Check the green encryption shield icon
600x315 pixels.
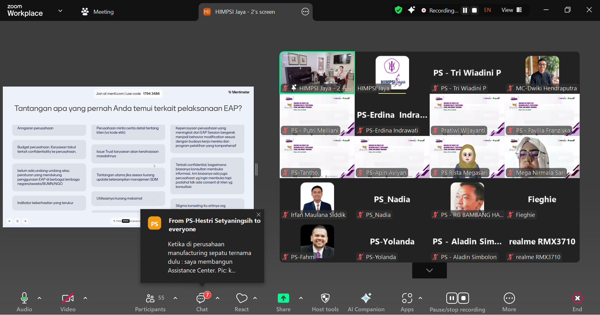(x=398, y=10)
